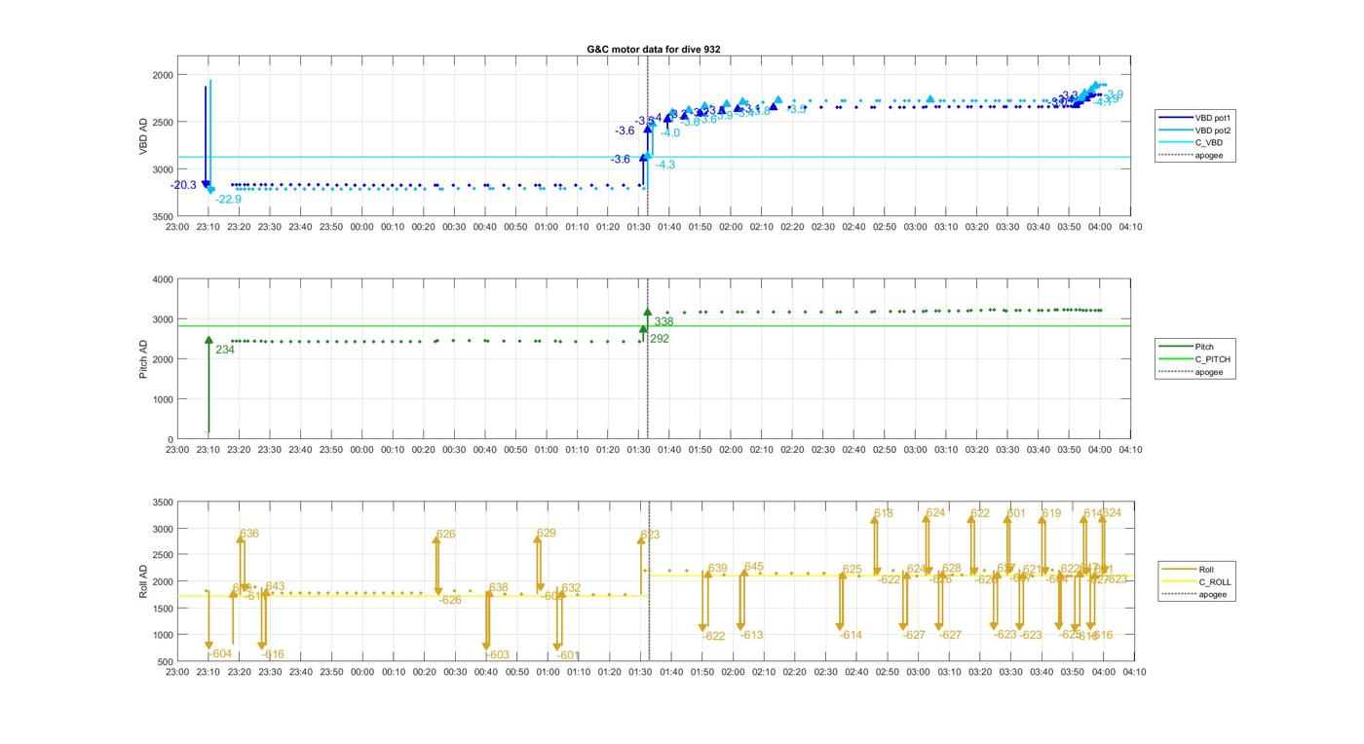Click the '01:30' tick on Pitch x-axis
The image size is (1364, 744).
tap(638, 450)
